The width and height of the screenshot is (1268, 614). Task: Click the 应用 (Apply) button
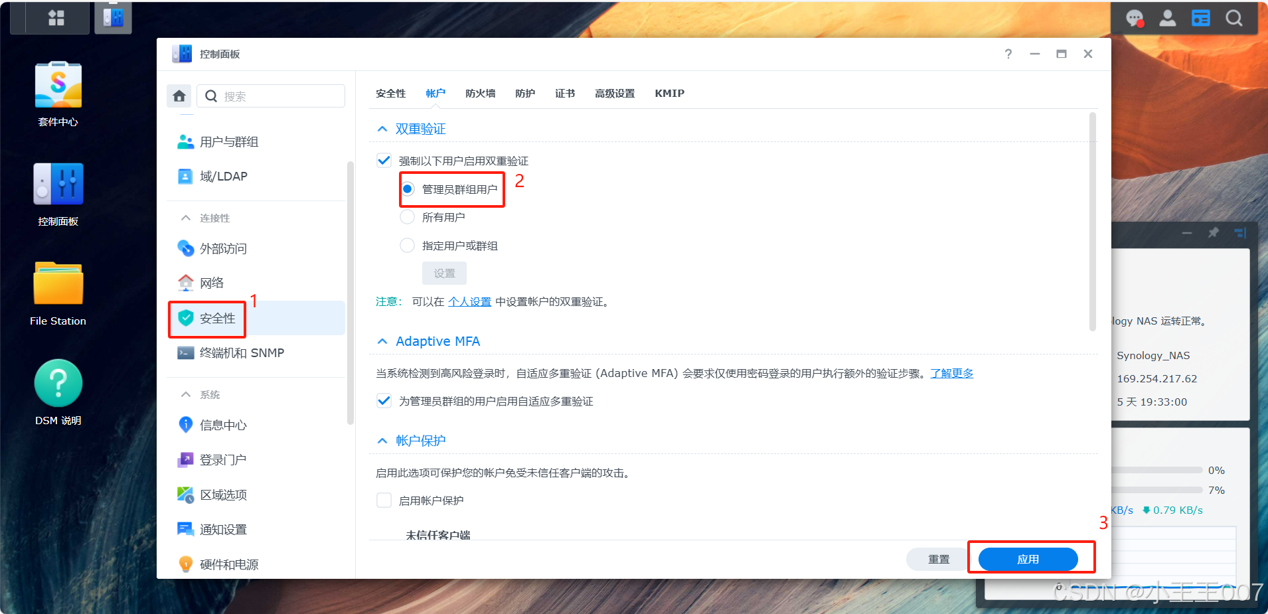coord(1028,559)
